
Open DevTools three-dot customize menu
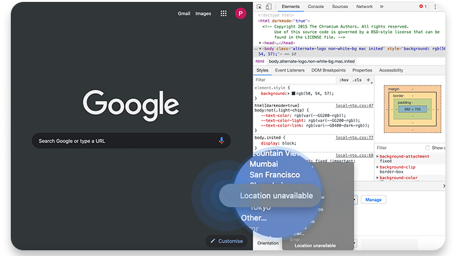[435, 7]
